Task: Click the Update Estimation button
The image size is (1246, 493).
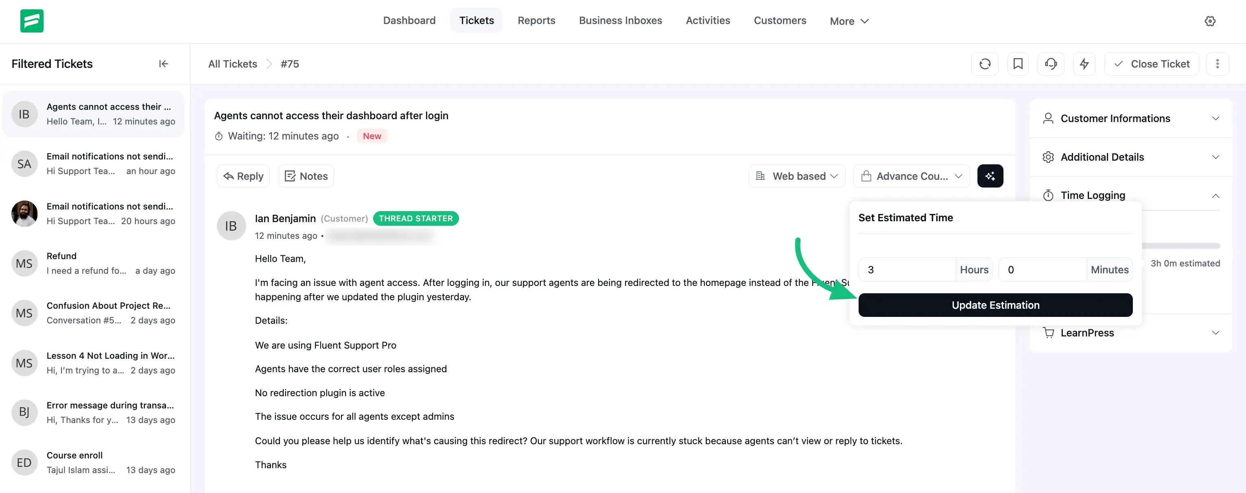Action: coord(995,305)
